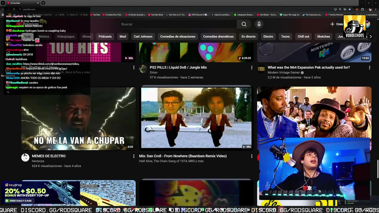
Task: Open the Imgur bookmark
Action: coord(290,14)
